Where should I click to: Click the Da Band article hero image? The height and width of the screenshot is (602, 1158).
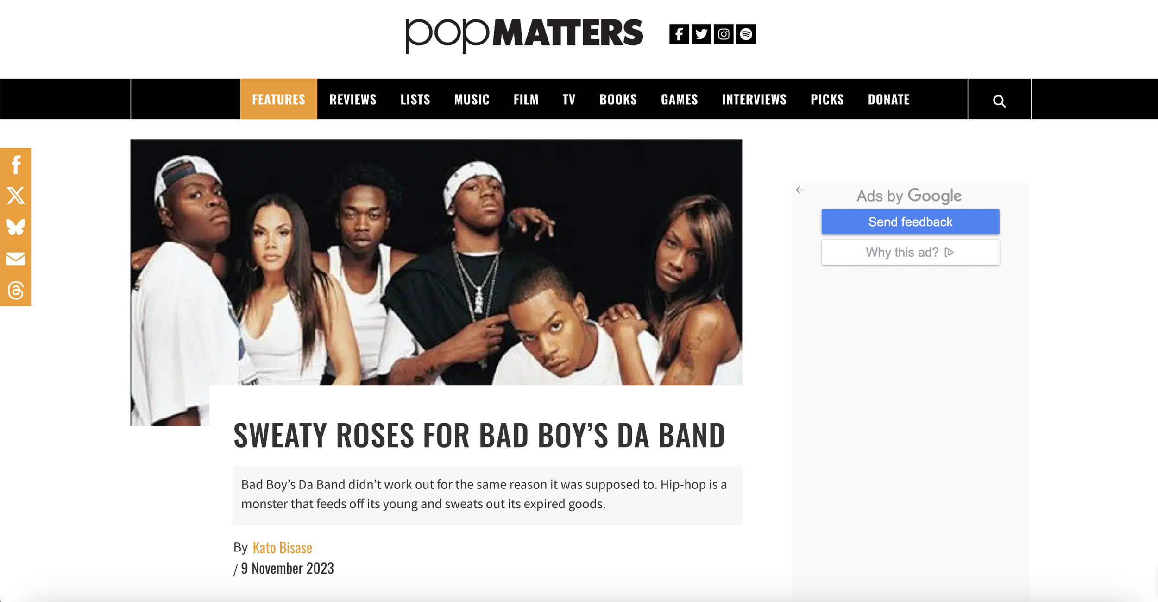[436, 262]
